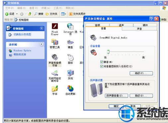Click the 取消 button
The height and width of the screenshot is (123, 168).
(133, 106)
